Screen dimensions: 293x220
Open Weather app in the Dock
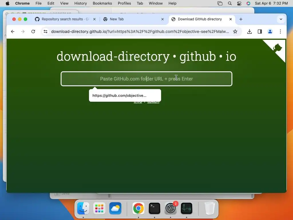pos(115,208)
